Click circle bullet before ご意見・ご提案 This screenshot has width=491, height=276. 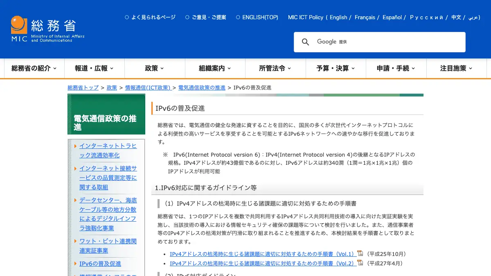pos(187,17)
